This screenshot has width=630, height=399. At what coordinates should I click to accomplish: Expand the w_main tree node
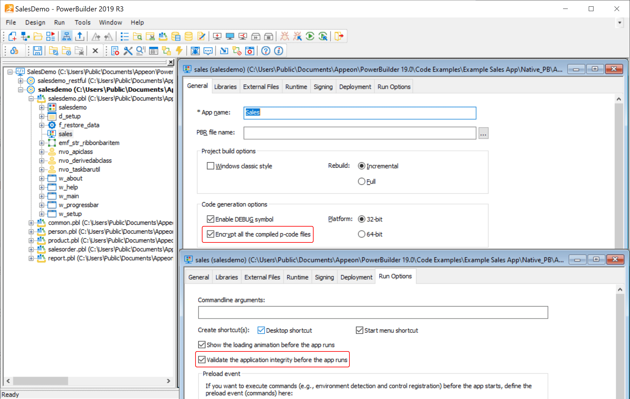(42, 196)
